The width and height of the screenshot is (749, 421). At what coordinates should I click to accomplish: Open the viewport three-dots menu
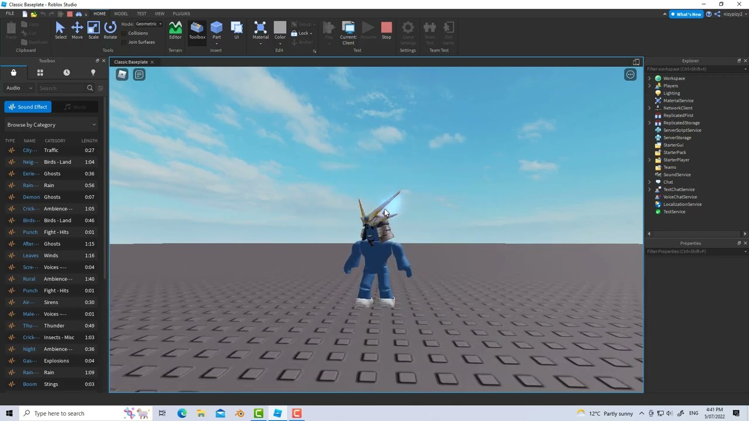[630, 74]
